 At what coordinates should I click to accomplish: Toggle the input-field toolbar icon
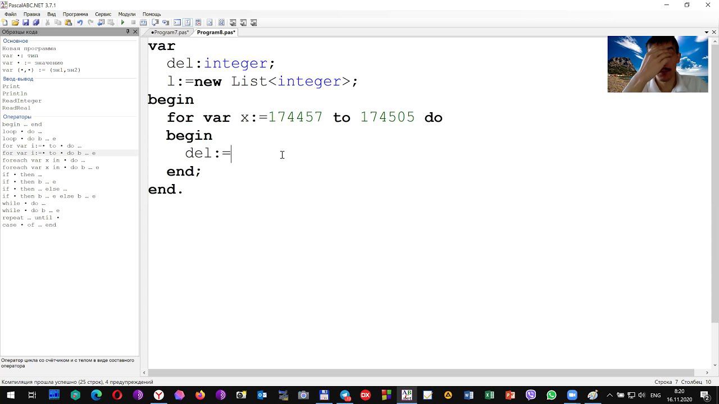pyautogui.click(x=188, y=22)
